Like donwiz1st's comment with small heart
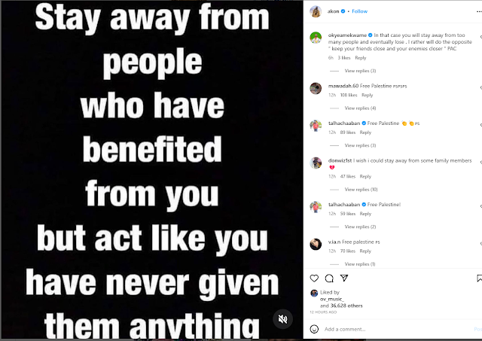The image size is (482, 341). click(x=480, y=162)
